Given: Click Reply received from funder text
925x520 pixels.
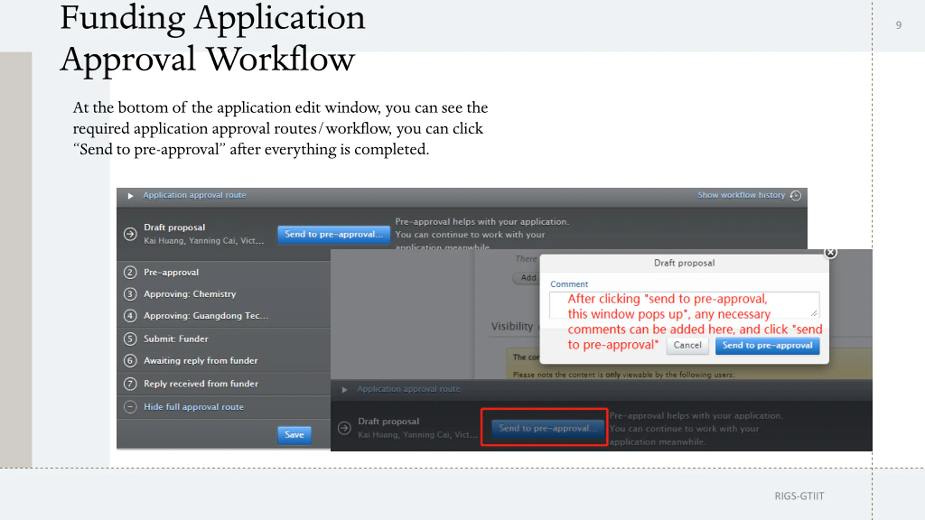Looking at the screenshot, I should pos(201,383).
